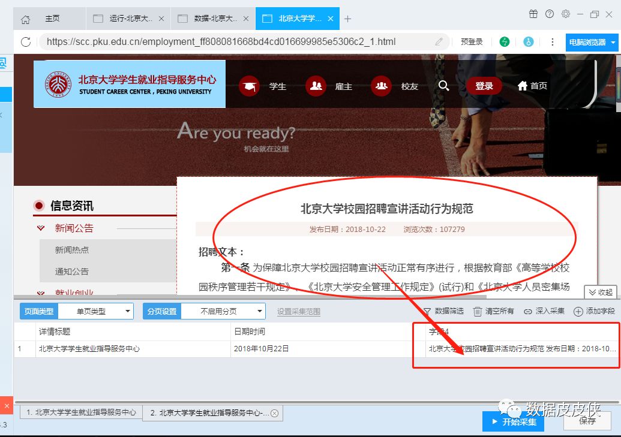Click the 数据筛选 filter icon

(x=428, y=312)
